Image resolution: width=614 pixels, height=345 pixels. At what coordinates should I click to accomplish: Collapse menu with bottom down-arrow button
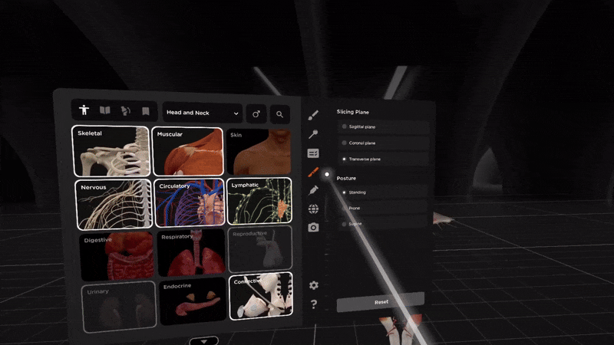(204, 341)
